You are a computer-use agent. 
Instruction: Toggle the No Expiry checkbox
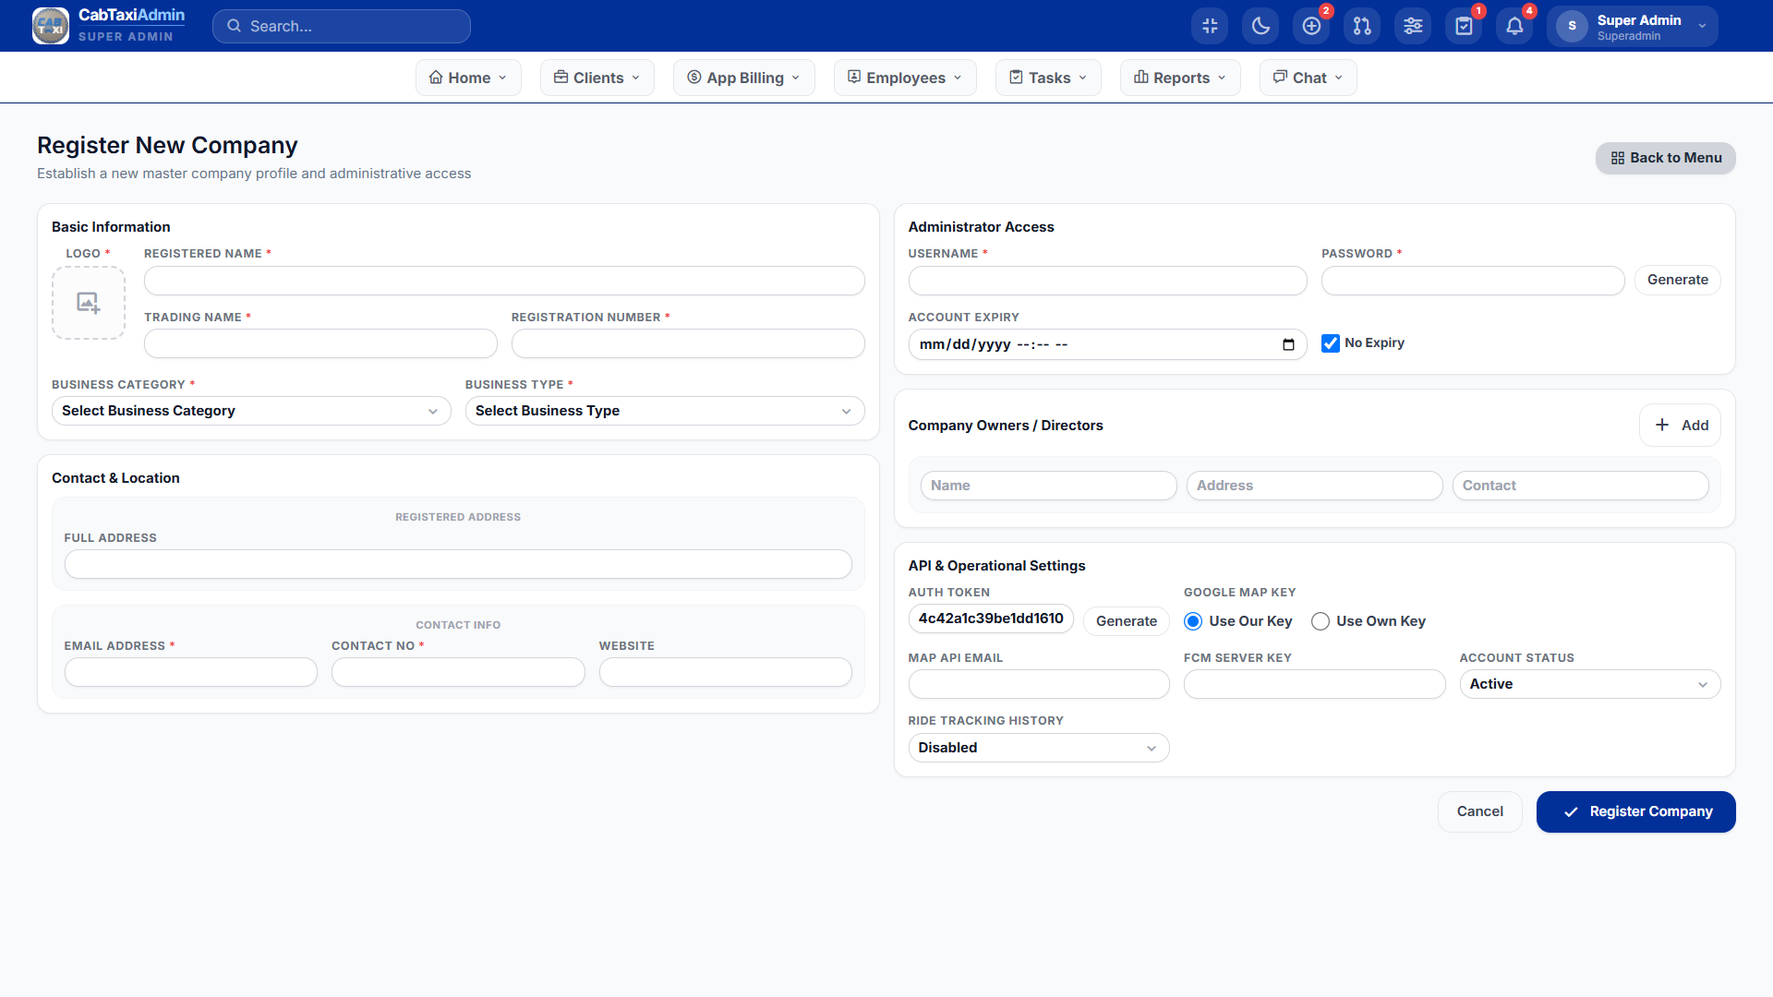point(1331,343)
